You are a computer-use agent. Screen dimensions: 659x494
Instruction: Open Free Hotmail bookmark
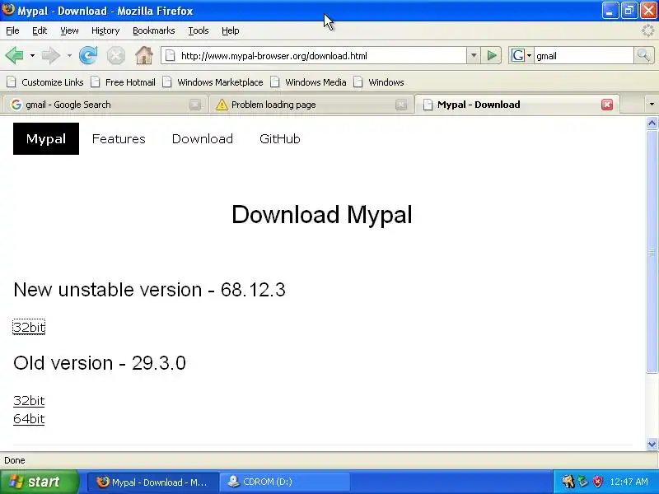pyautogui.click(x=123, y=82)
